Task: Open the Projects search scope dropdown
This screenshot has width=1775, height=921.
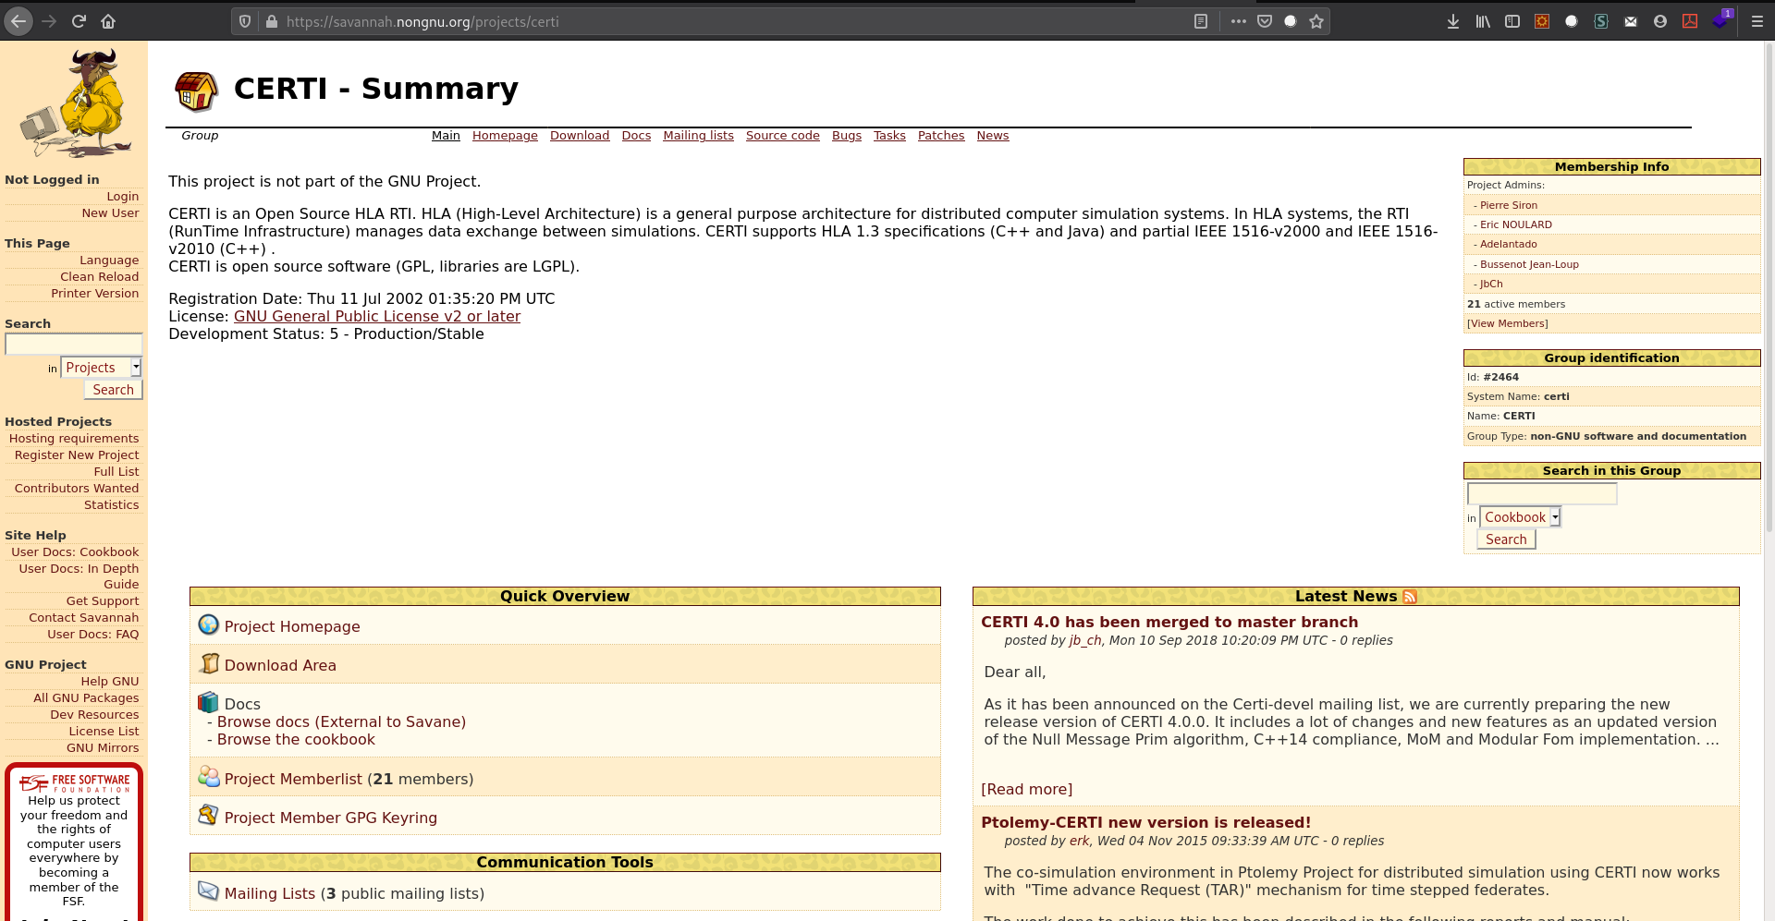Action: click(102, 368)
